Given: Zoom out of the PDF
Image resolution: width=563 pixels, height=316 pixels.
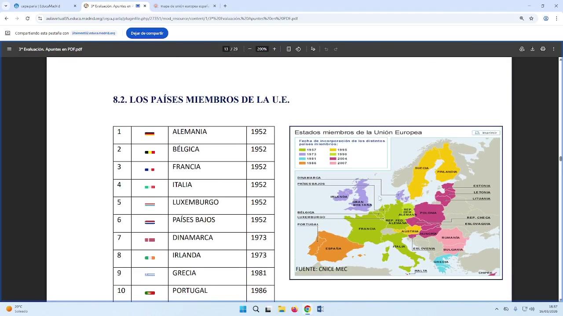Looking at the screenshot, I should (250, 49).
